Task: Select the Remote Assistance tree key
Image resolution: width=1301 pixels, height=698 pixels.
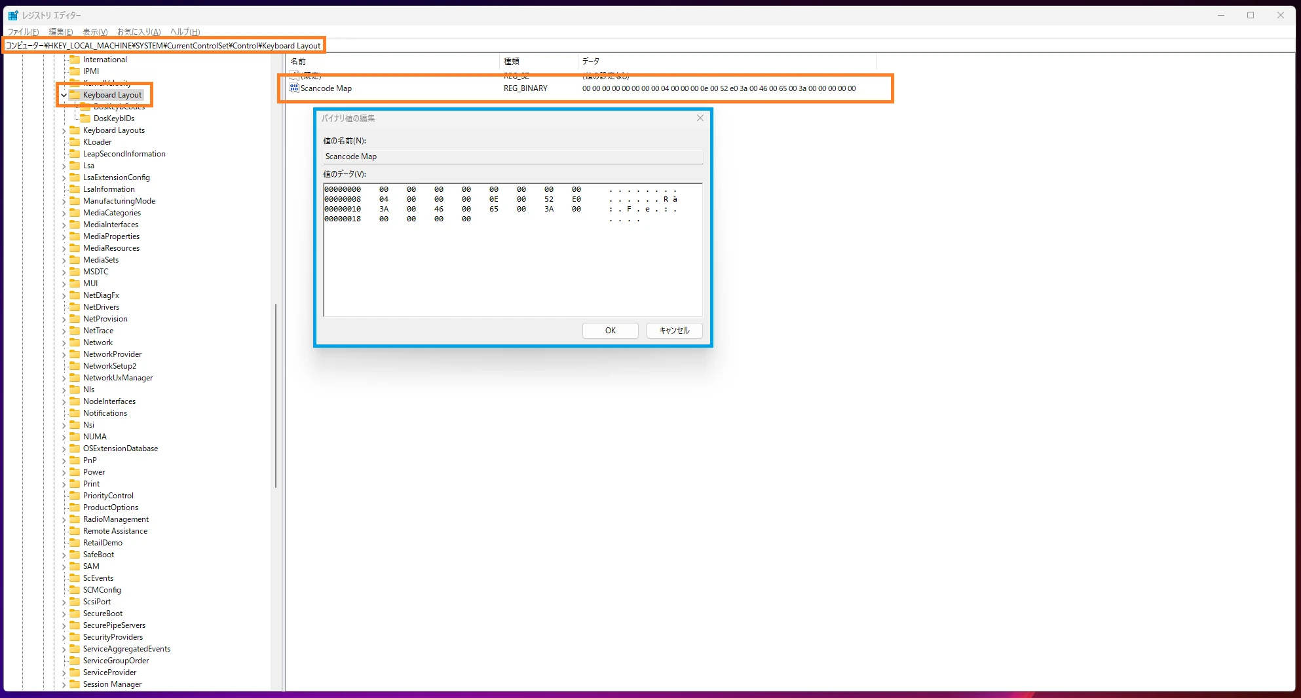Action: 115,531
